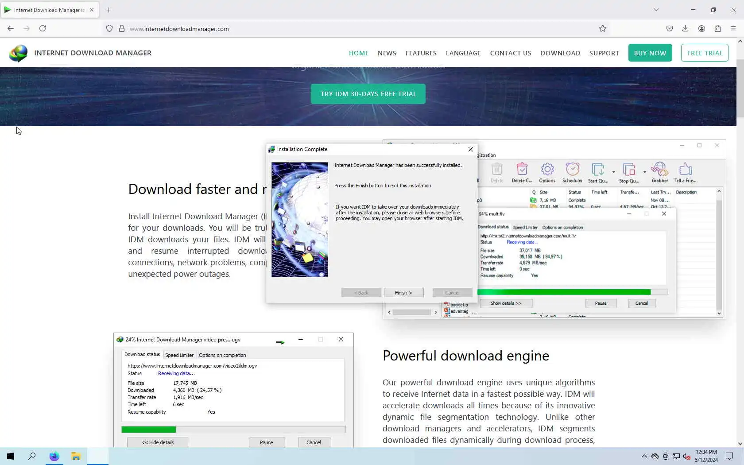Open Windows taskbar search

coord(32,456)
